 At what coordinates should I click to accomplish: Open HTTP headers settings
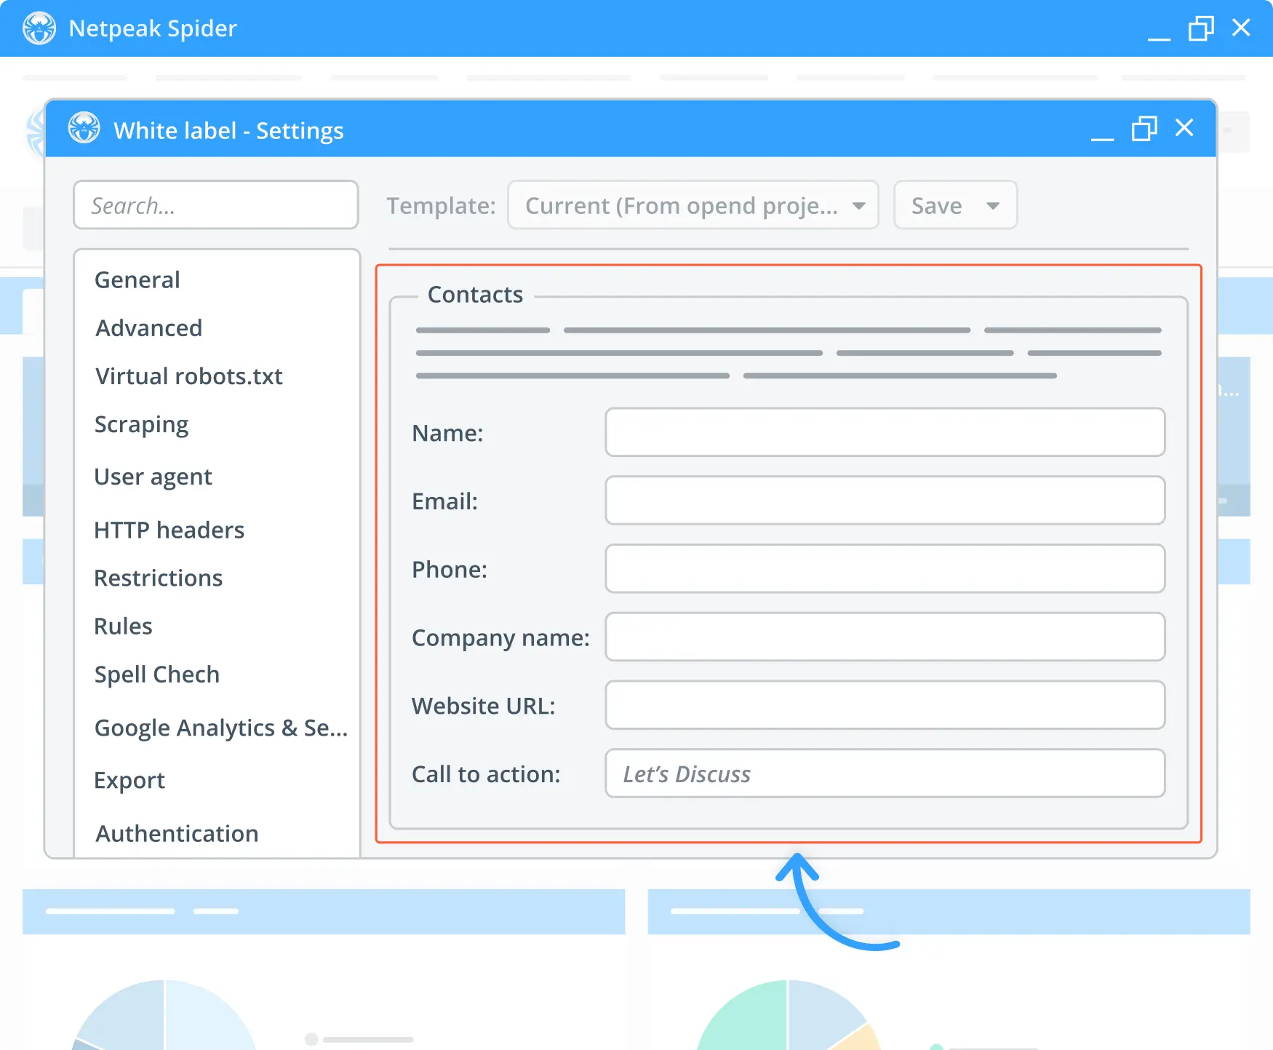[169, 530]
